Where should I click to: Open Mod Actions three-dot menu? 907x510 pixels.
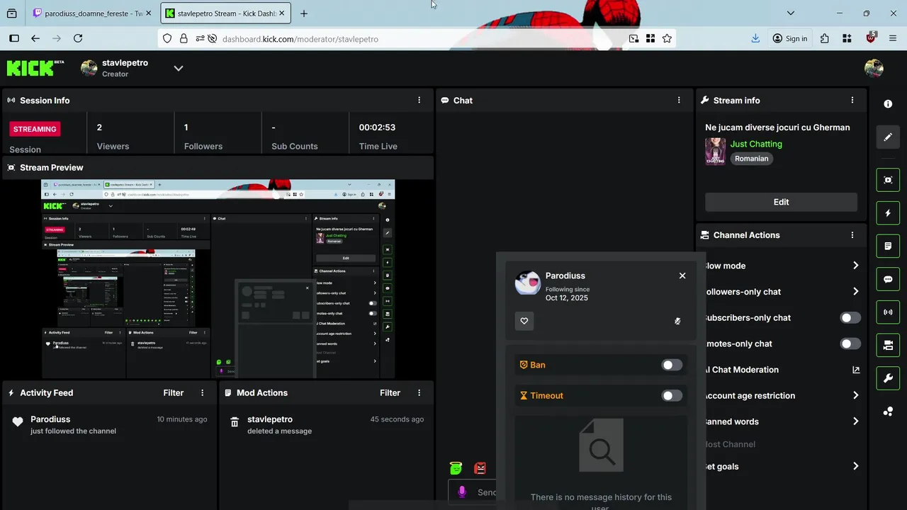tap(419, 392)
